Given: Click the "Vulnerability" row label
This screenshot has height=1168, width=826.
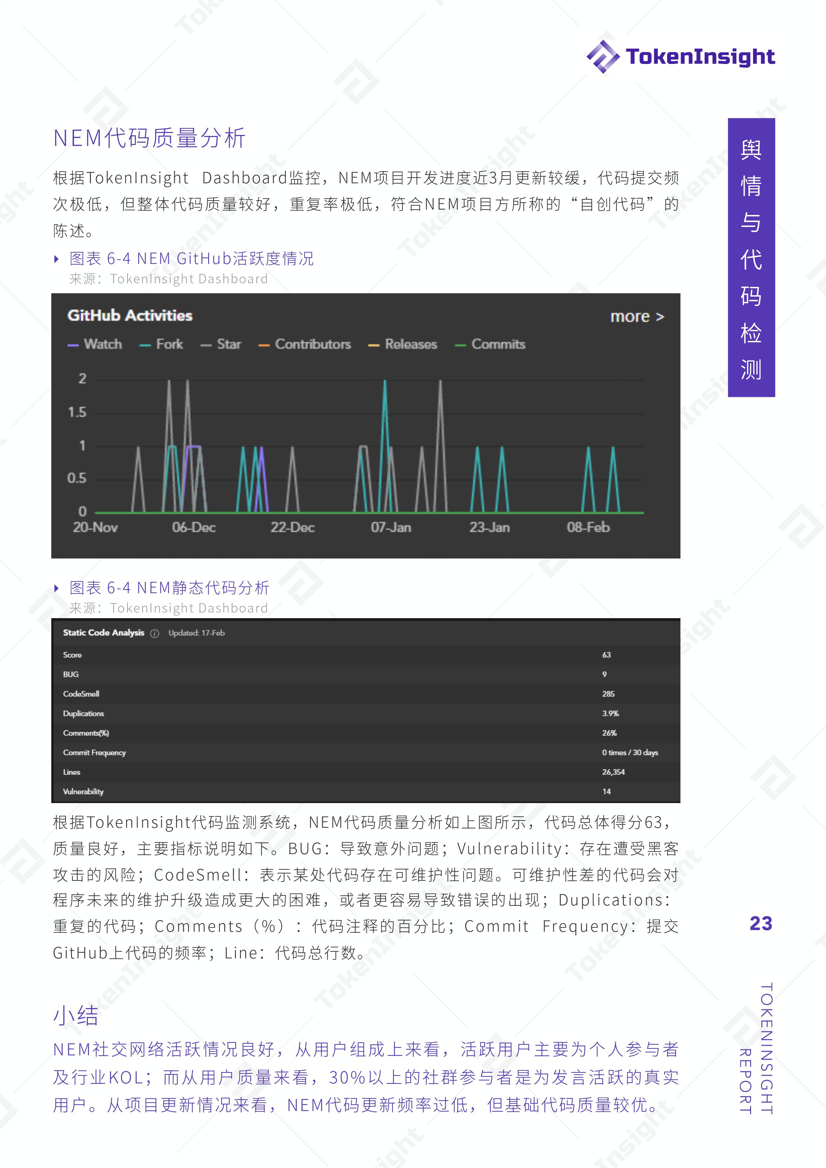Looking at the screenshot, I should 83,791.
